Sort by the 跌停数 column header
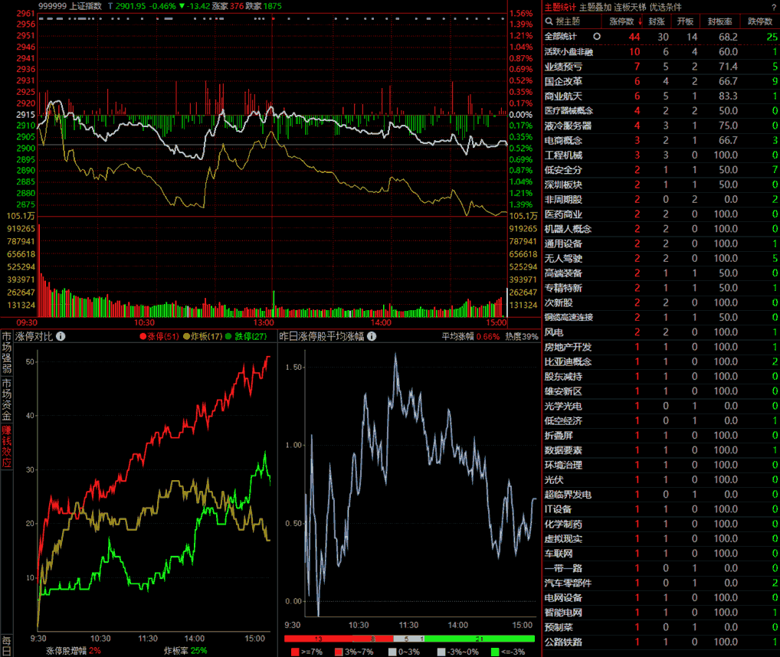The height and width of the screenshot is (657, 780). coord(760,21)
